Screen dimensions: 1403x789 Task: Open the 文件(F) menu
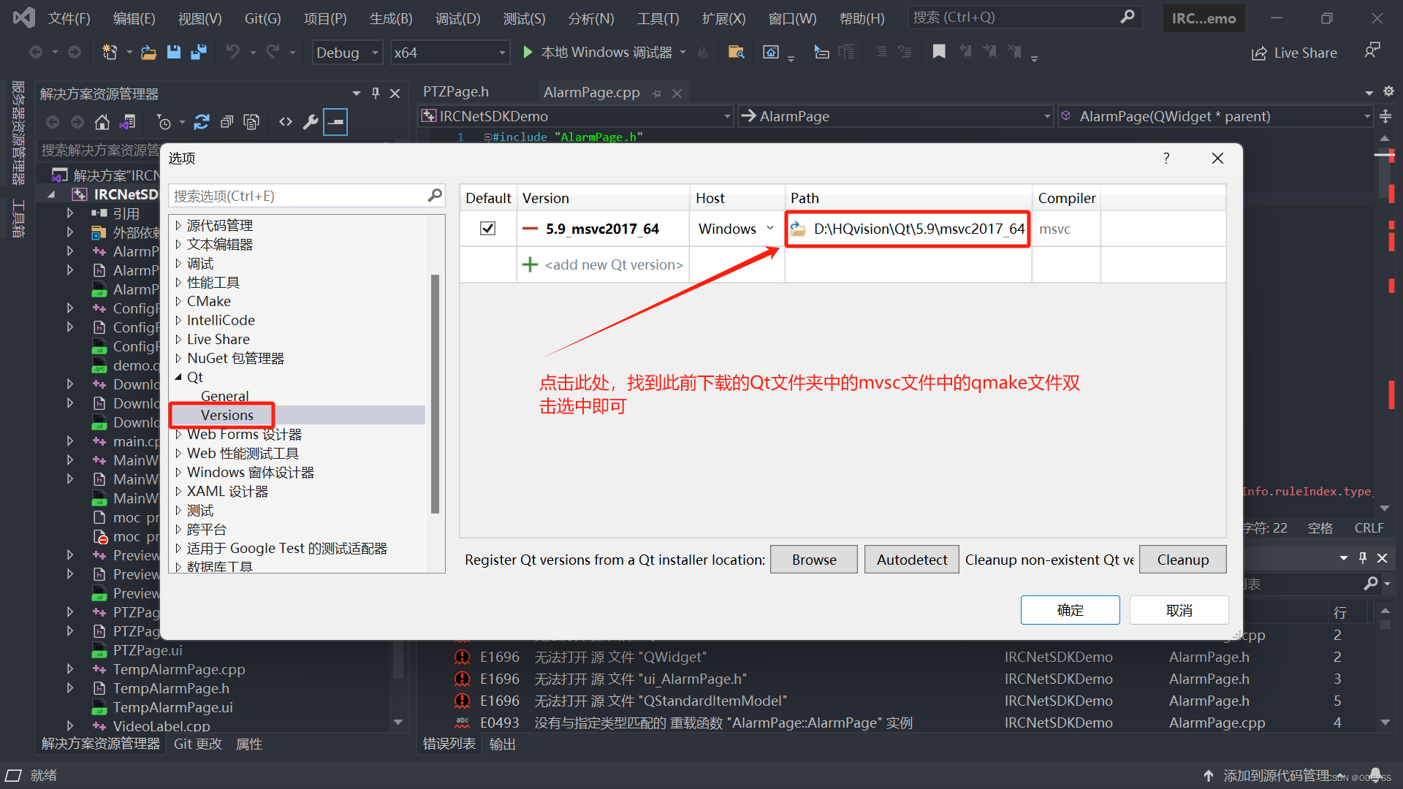[x=69, y=18]
